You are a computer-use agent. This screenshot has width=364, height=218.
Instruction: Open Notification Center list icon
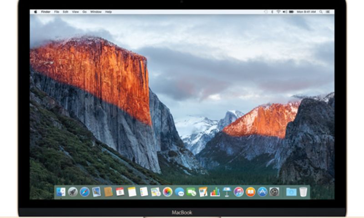(x=328, y=12)
